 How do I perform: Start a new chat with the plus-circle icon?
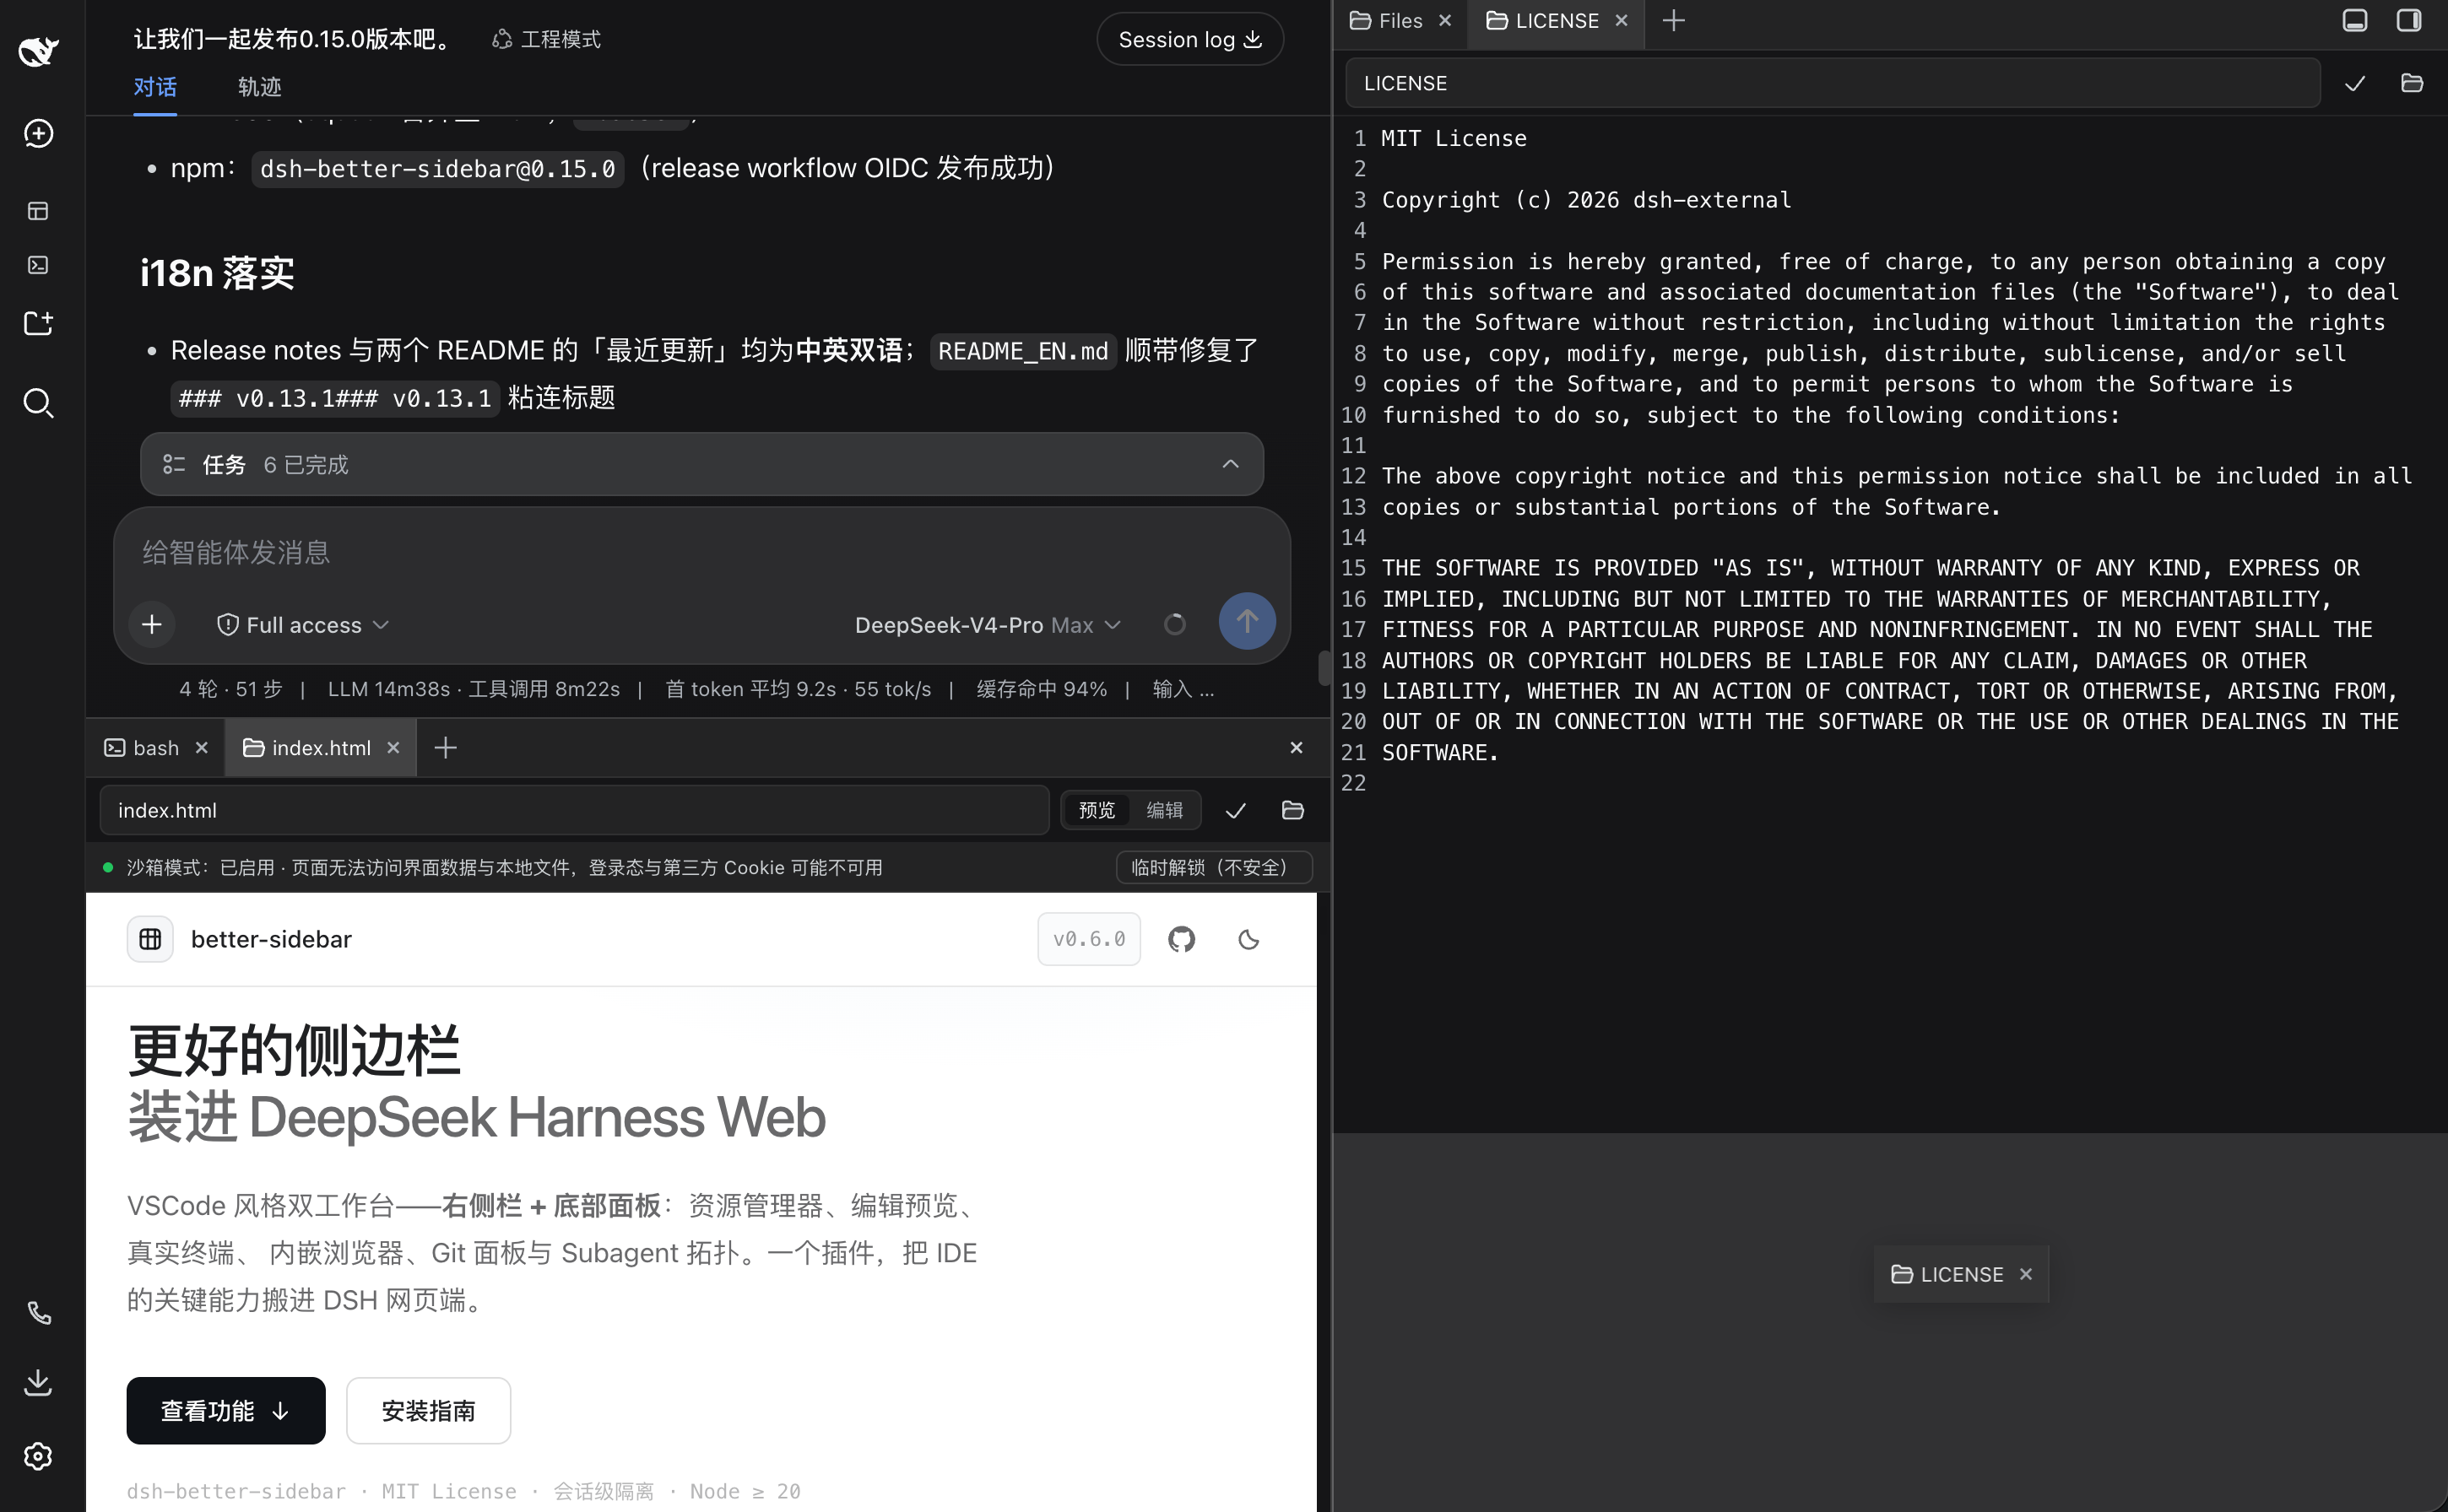click(x=38, y=133)
